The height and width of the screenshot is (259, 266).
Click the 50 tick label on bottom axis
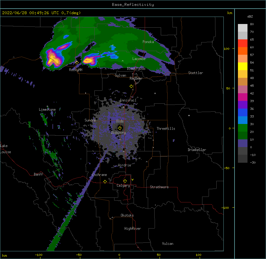tap(159, 255)
